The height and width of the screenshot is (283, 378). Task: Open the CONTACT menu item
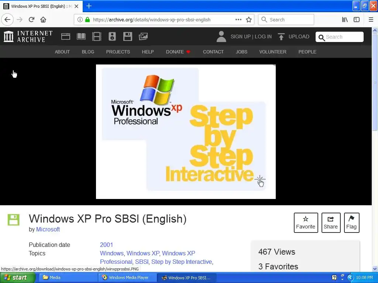(x=213, y=52)
